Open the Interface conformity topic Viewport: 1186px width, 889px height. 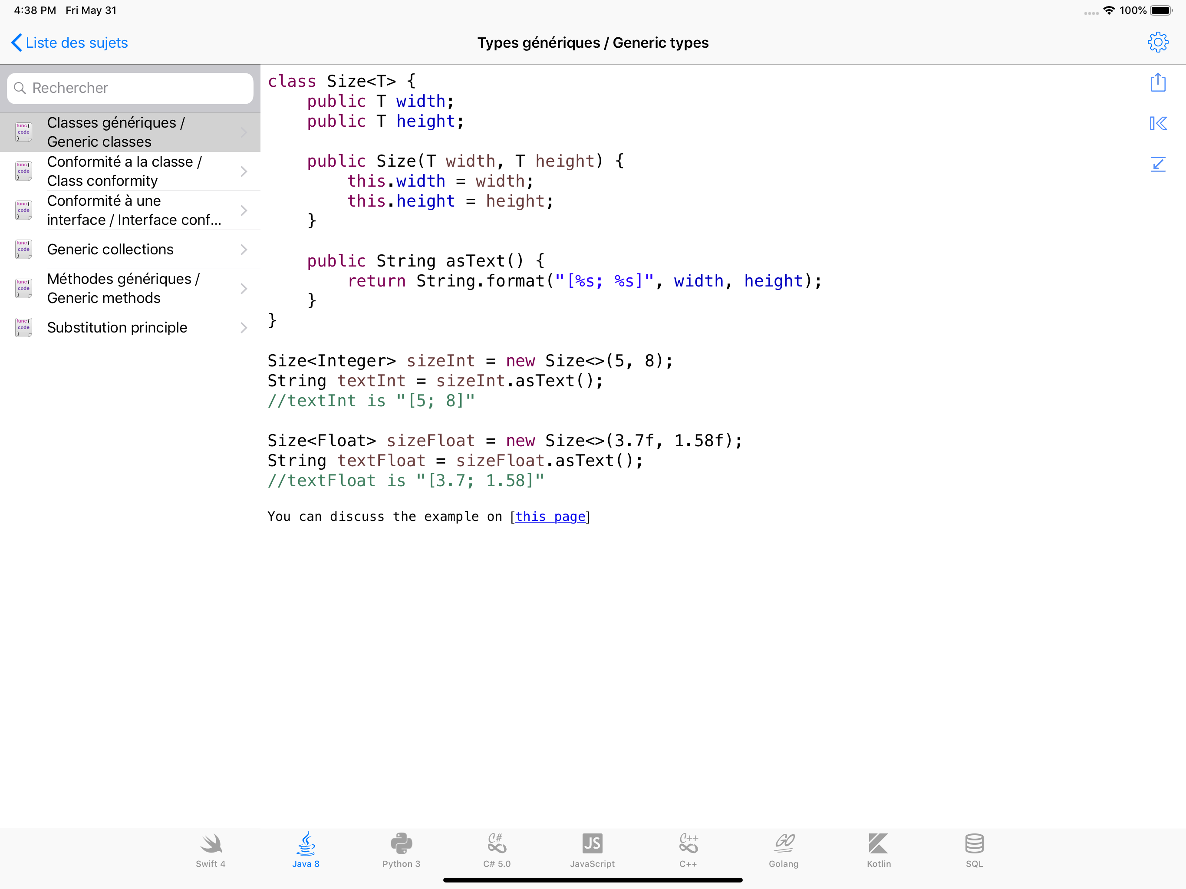pos(134,211)
